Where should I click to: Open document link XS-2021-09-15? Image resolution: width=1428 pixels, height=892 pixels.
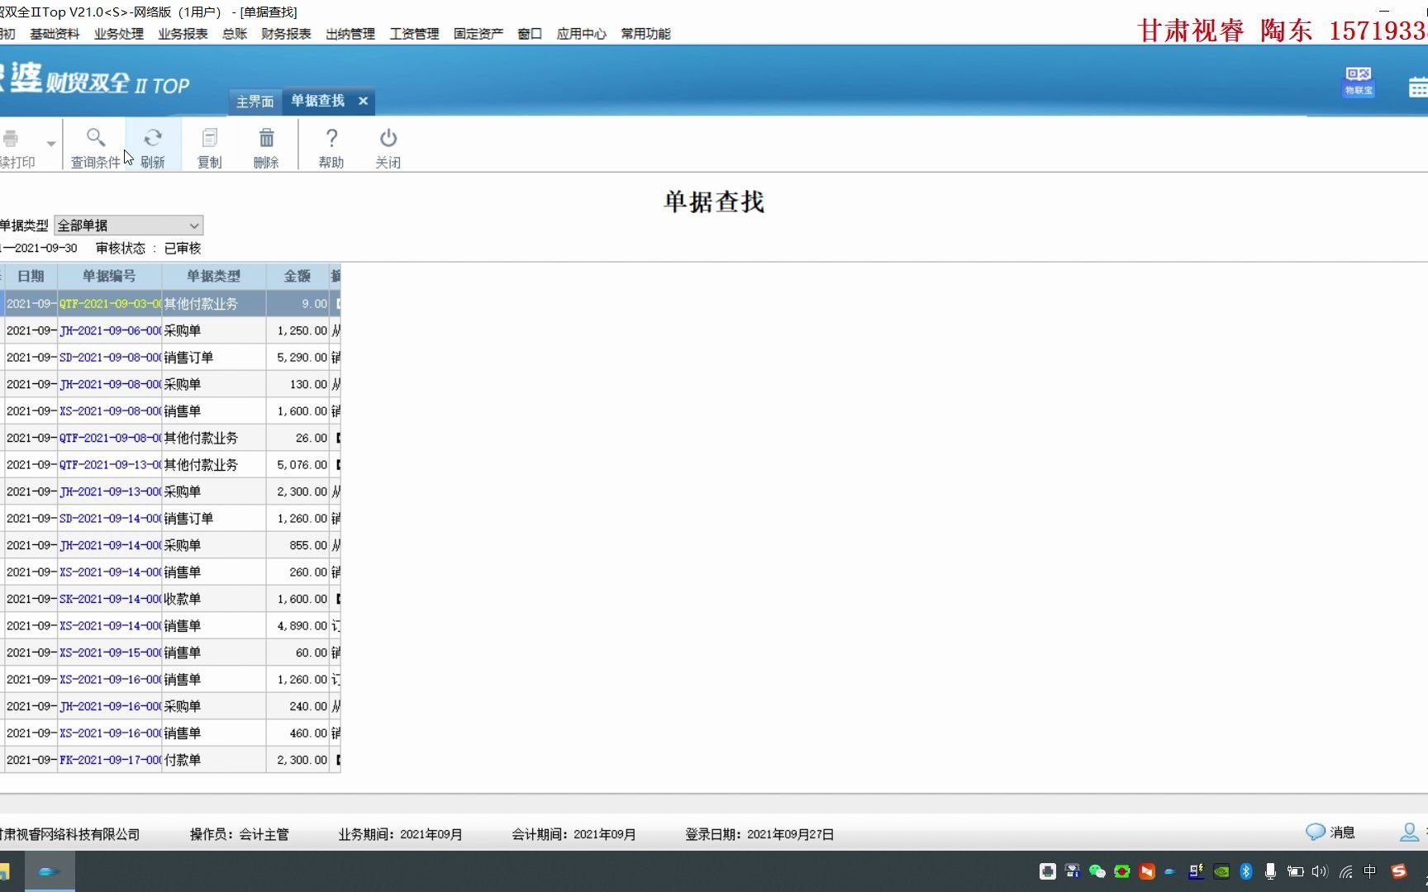(110, 652)
